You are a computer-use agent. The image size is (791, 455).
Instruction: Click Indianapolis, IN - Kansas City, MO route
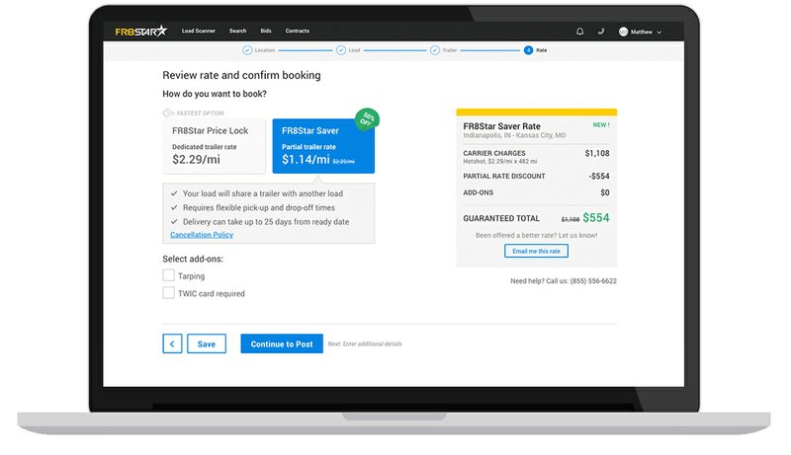(514, 135)
